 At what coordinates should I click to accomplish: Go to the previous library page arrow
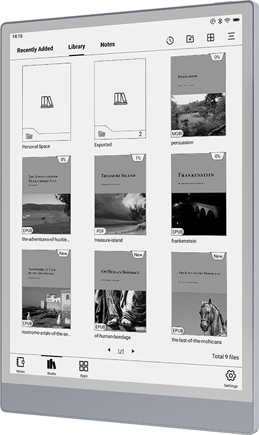click(x=109, y=350)
